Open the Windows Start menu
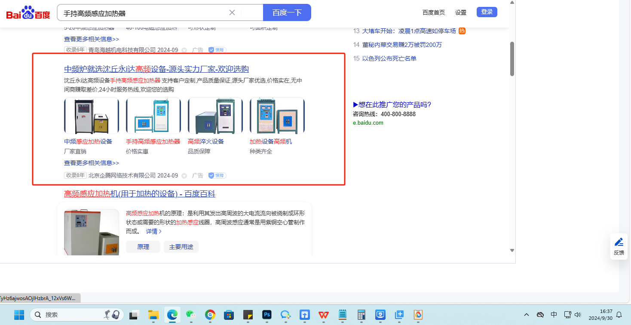Viewport: 631px width, 325px height. click(19, 315)
